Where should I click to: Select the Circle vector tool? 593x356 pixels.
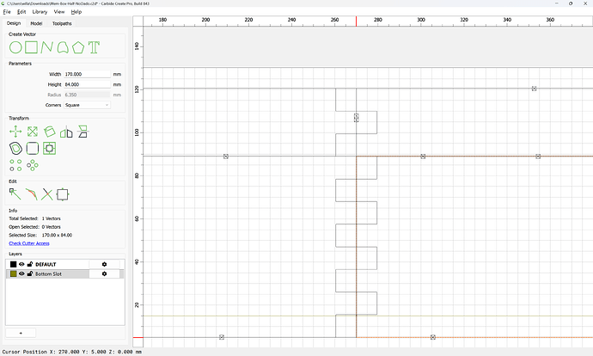pyautogui.click(x=15, y=47)
